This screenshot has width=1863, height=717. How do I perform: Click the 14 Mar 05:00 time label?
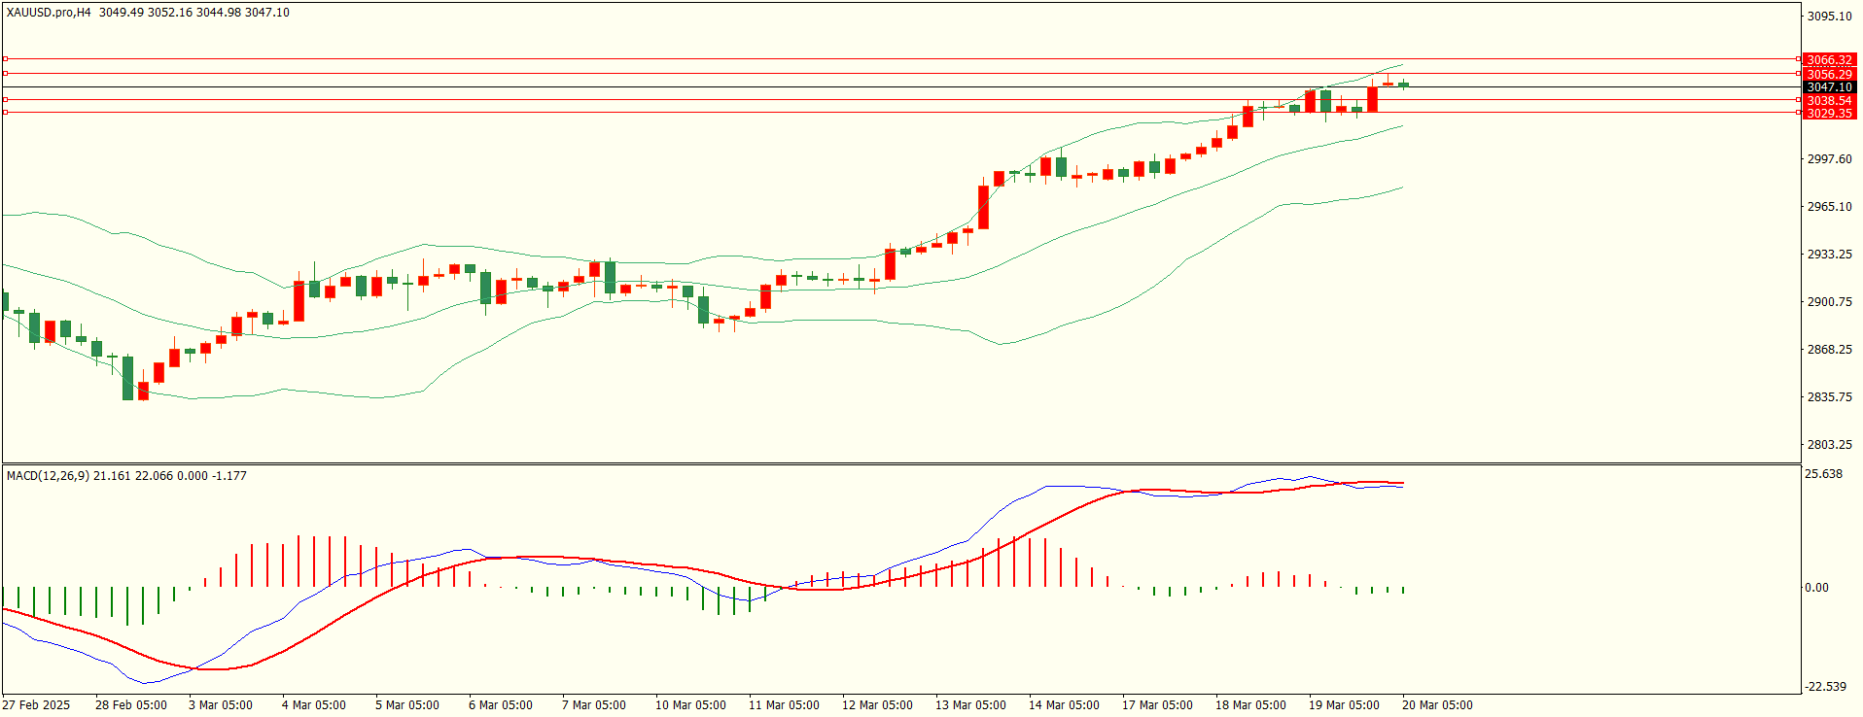(x=1064, y=705)
